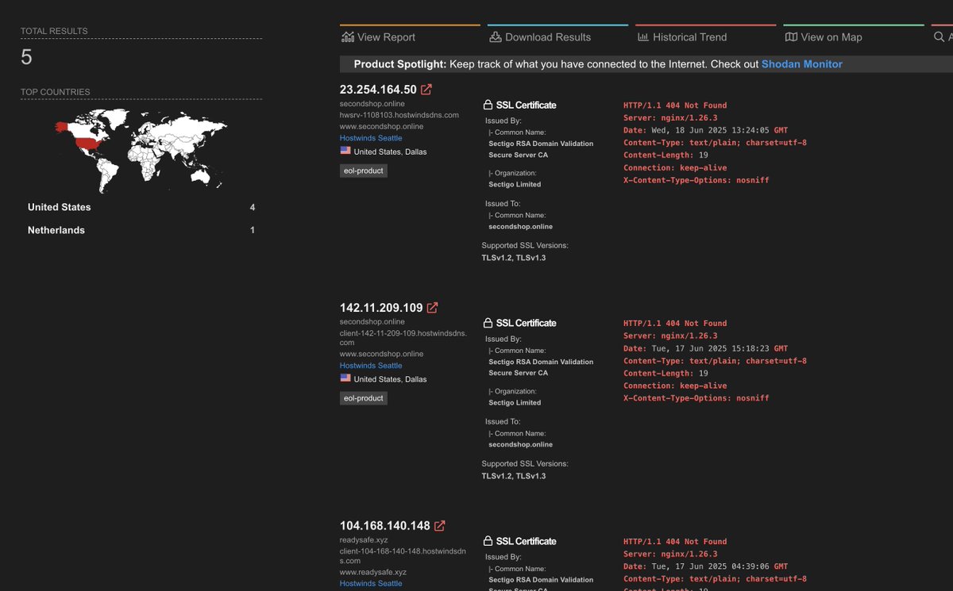Click the View Report chart icon

[x=347, y=36]
